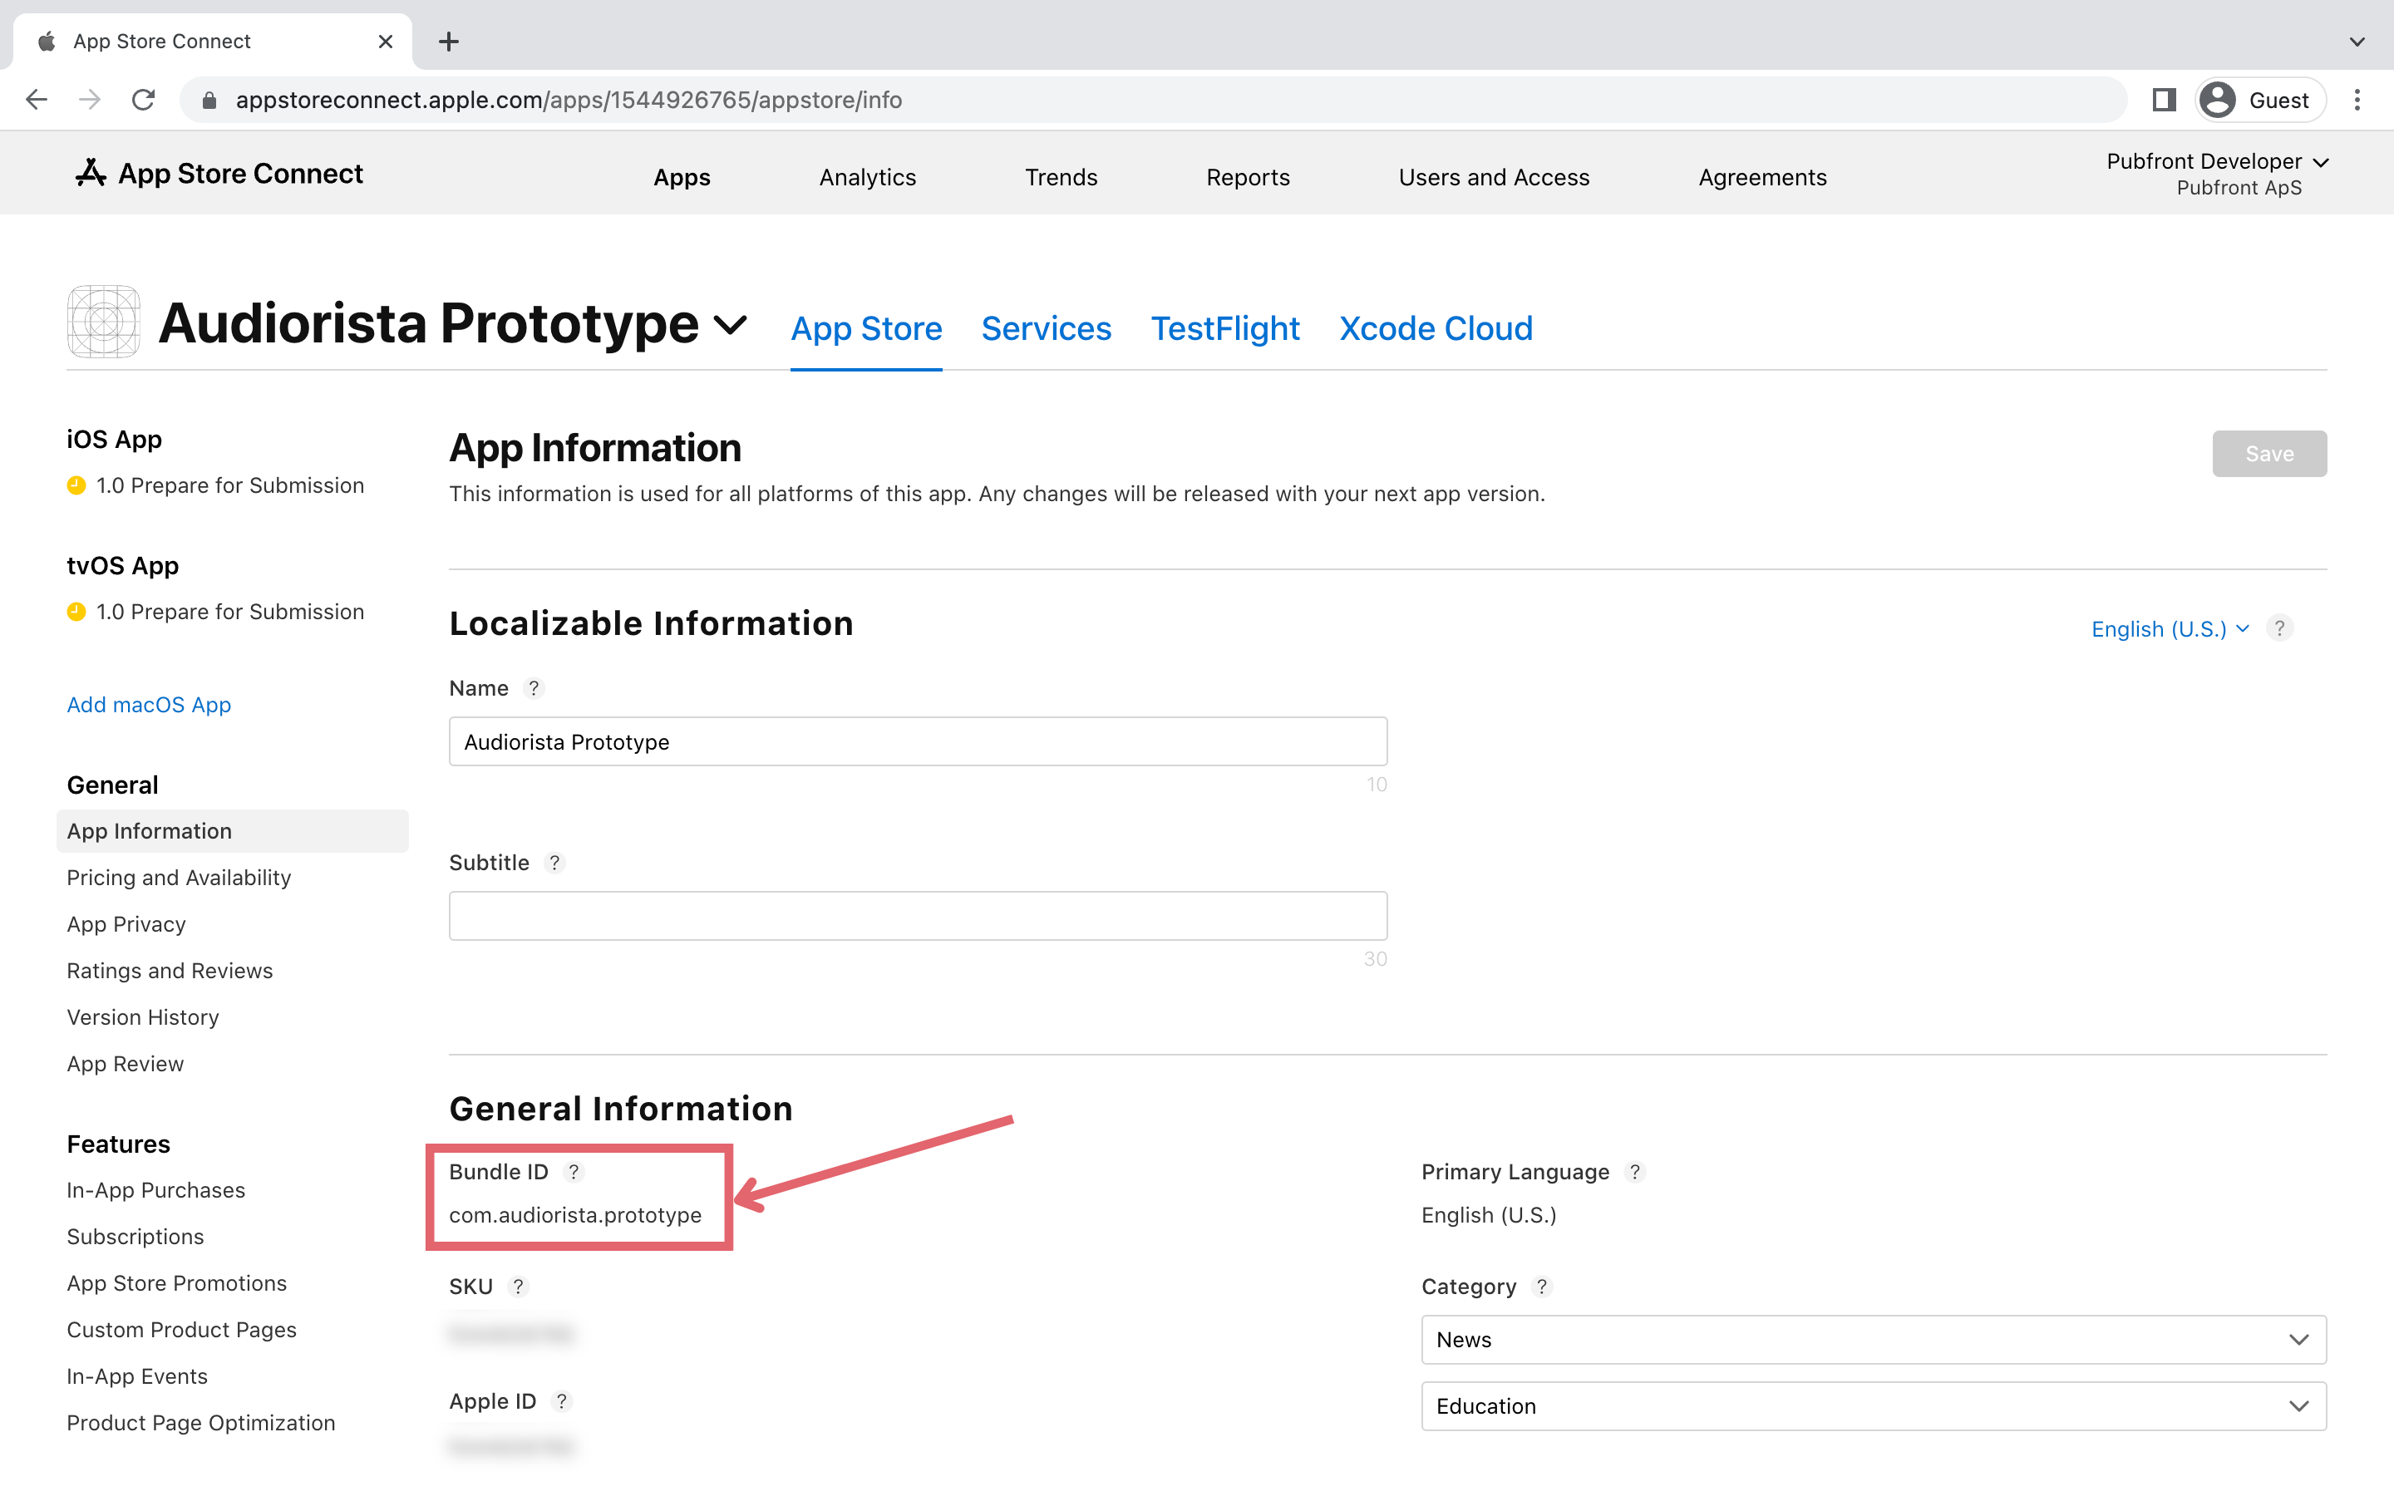Toggle the browser side panel icon
Viewport: 2394px width, 1496px height.
point(2164,100)
